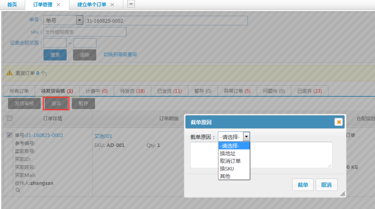Screen dimensions: 375x209
Task: Expand the 截单原因 reason dropdown
Action: [x=246, y=137]
